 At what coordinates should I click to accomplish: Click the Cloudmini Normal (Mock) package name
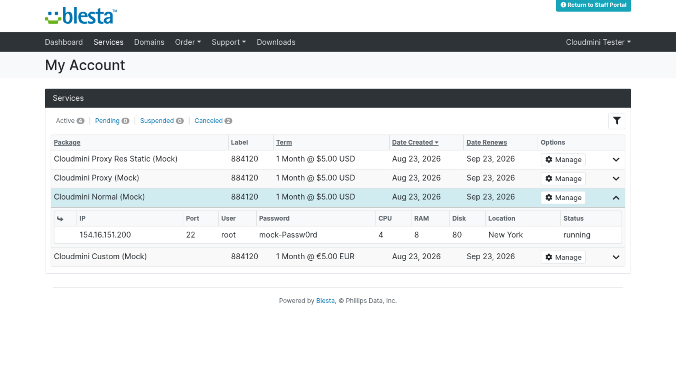99,197
